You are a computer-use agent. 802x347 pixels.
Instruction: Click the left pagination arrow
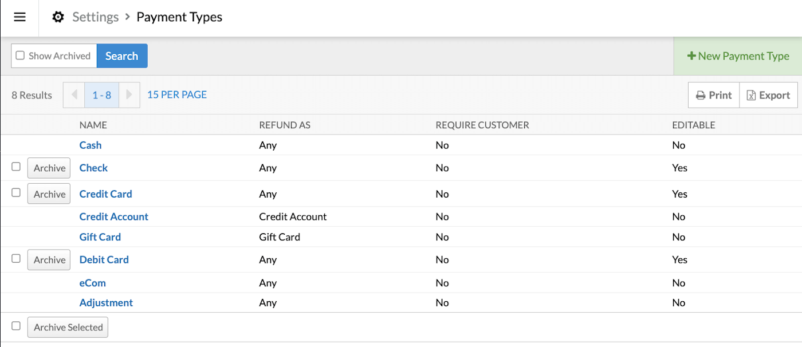73,94
